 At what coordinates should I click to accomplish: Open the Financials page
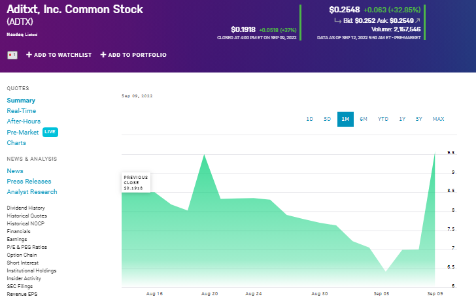(x=18, y=231)
